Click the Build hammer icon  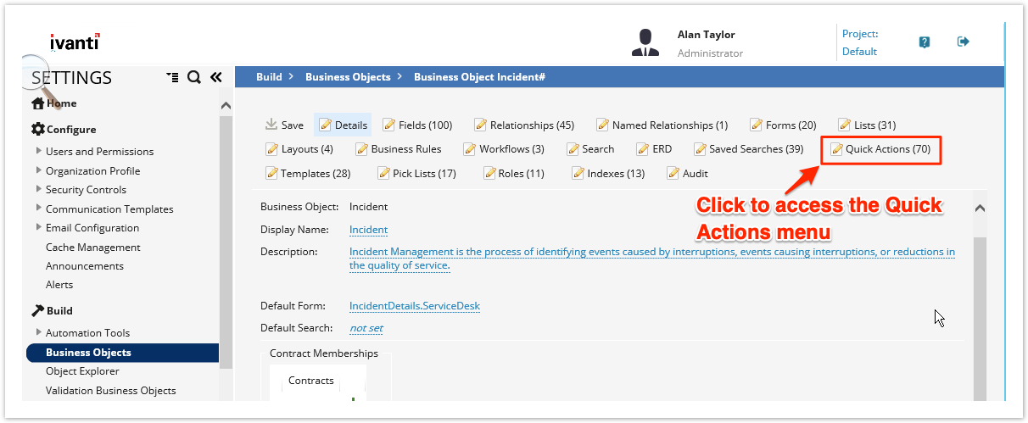pyautogui.click(x=37, y=310)
